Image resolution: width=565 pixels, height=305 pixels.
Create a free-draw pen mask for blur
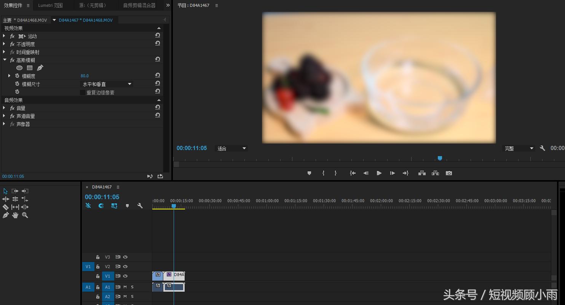(40, 68)
